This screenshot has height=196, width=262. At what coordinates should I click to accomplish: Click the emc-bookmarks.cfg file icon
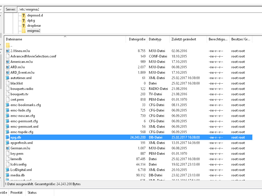click(8, 105)
